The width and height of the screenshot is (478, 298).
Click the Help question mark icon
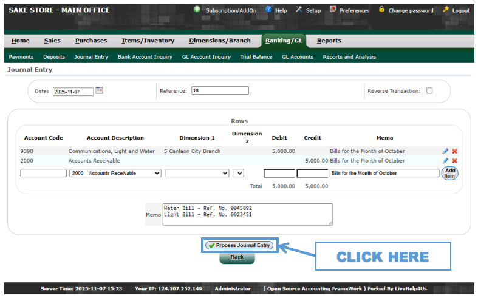(269, 10)
